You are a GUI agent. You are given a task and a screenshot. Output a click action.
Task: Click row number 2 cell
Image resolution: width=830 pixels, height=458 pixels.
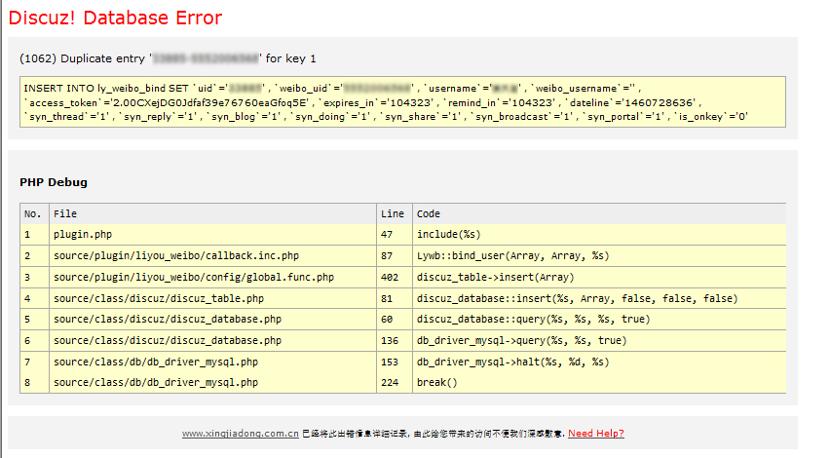tap(34, 255)
